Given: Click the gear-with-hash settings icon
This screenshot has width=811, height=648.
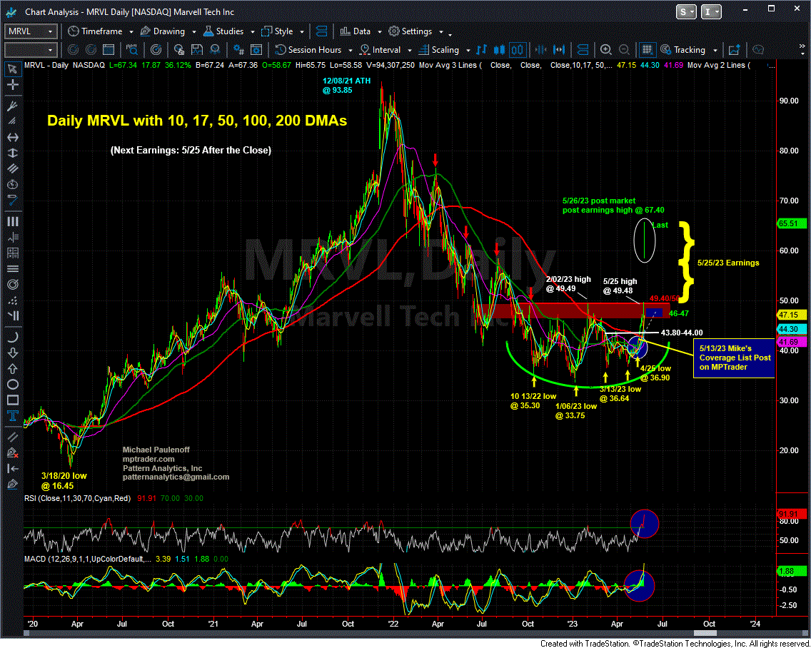Looking at the screenshot, I should coord(238,50).
